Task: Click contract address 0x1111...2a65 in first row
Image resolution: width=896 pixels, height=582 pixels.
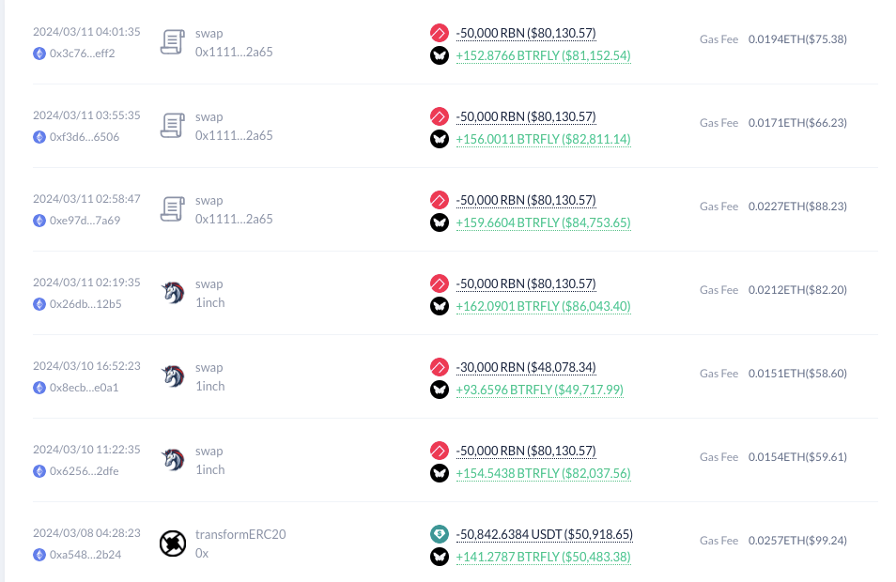Action: (x=234, y=52)
